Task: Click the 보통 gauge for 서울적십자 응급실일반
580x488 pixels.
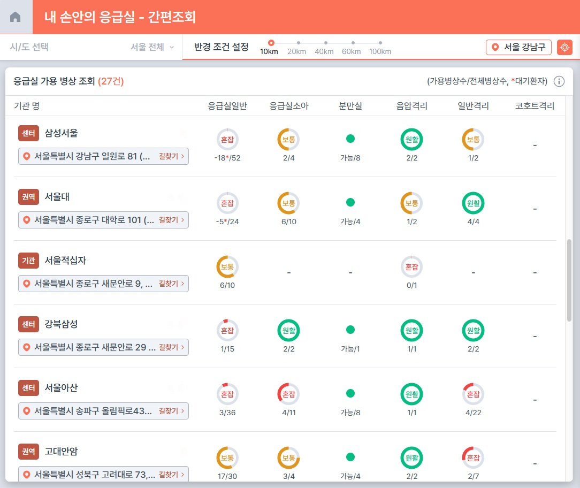Action: coord(227,266)
